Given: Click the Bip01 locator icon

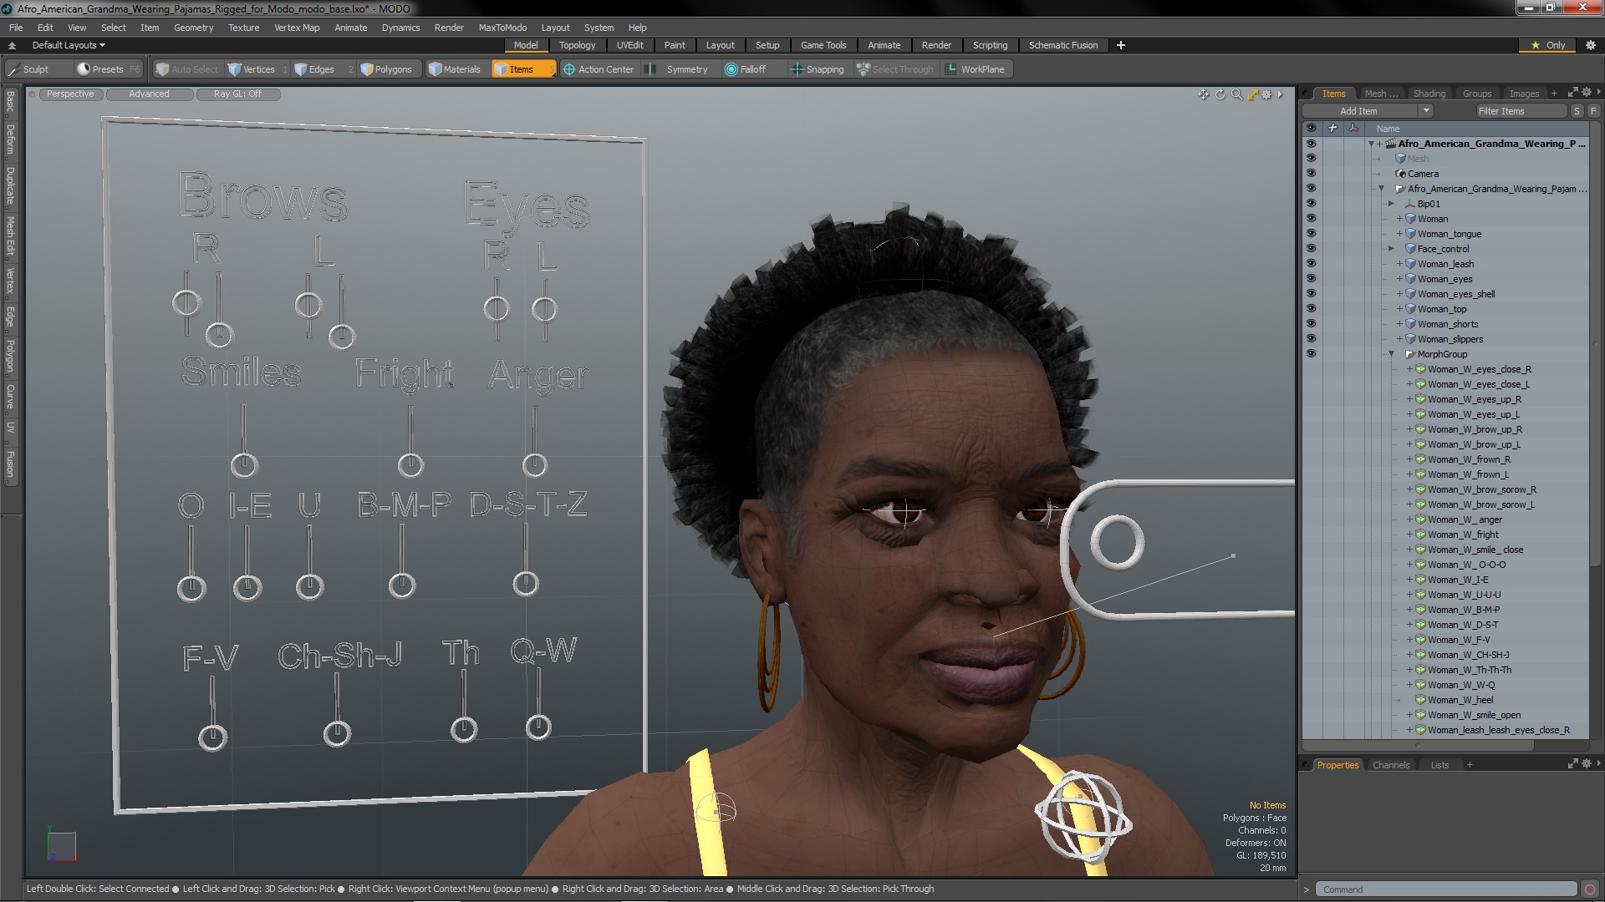Looking at the screenshot, I should click(1410, 204).
